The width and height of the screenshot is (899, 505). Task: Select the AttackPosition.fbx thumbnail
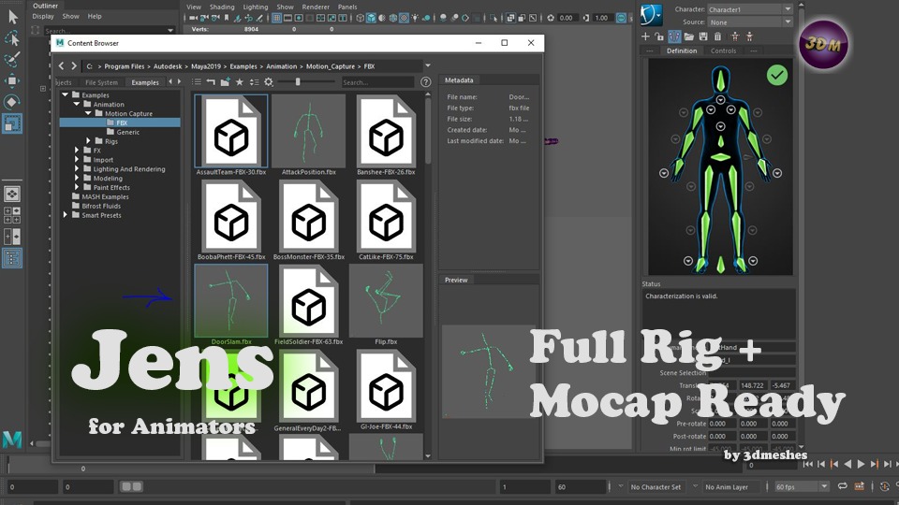308,131
